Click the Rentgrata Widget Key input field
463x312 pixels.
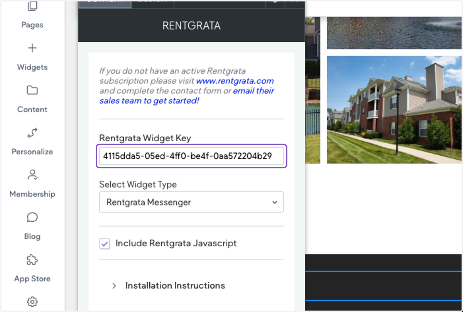click(191, 156)
